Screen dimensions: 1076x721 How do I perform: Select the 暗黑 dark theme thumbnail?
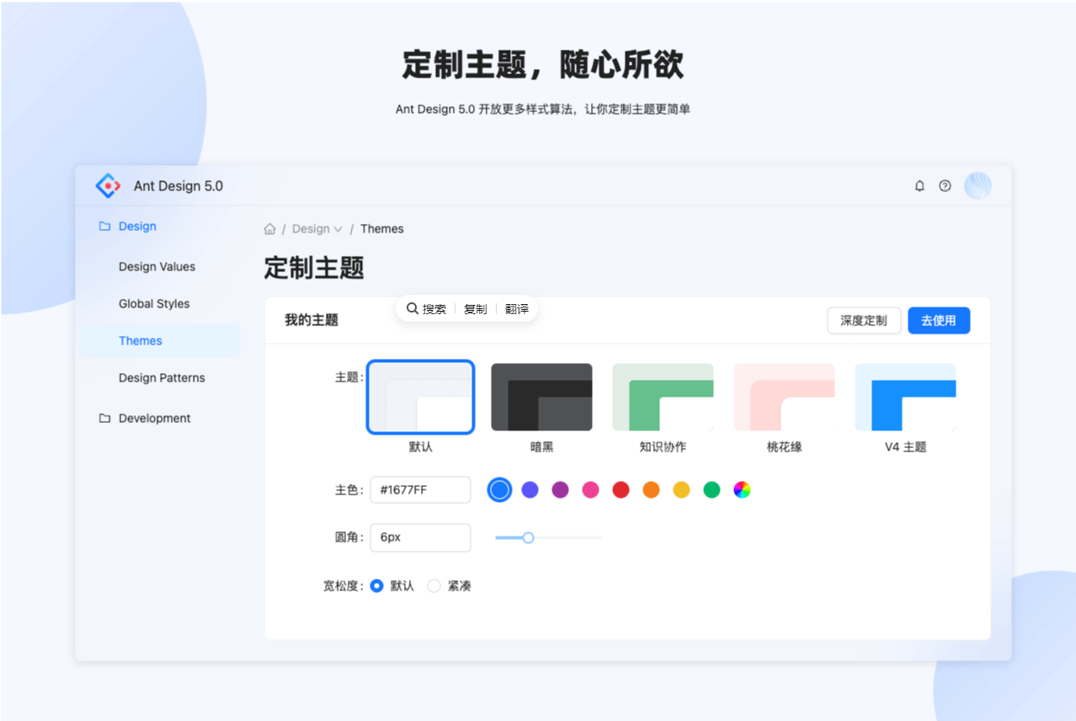tap(541, 397)
